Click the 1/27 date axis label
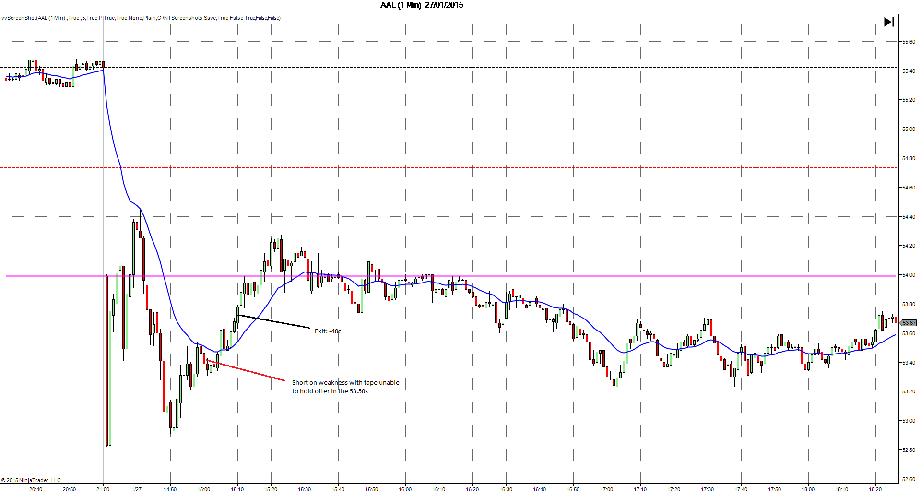Viewport: 921px width, 496px height. pos(136,489)
